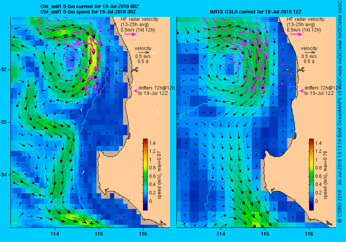Click longitude '115' below the left map

tap(99, 234)
